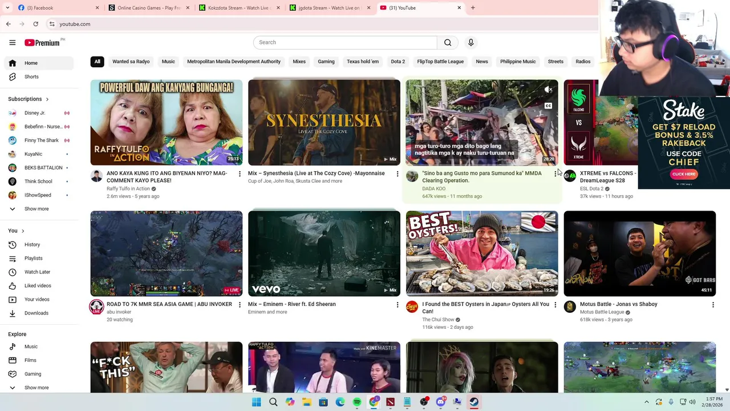Open the browser tab search dropdown
The height and width of the screenshot is (411, 730).
tap(7, 8)
